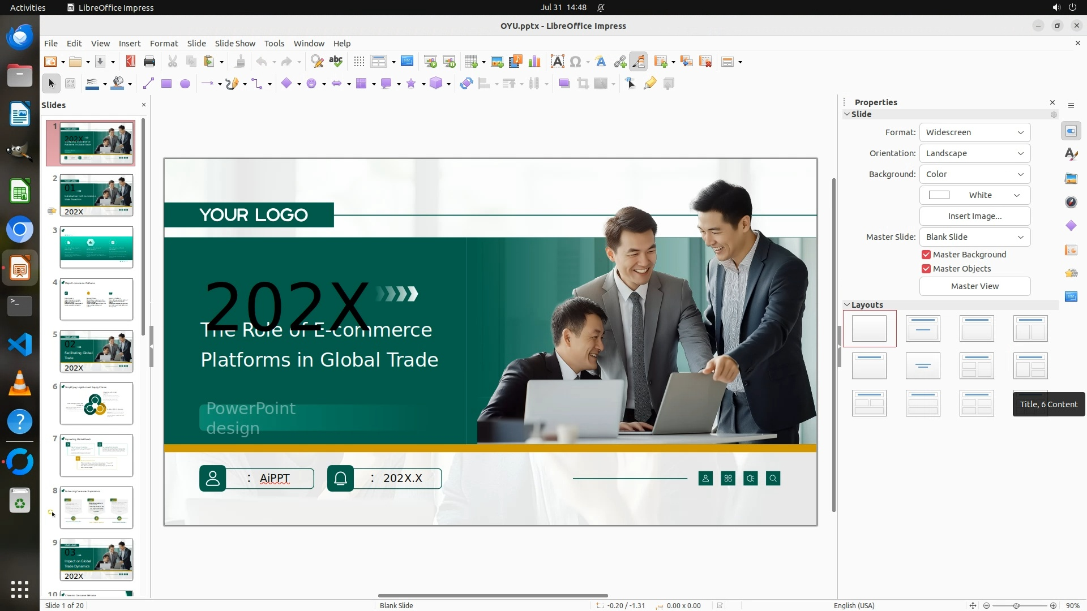The height and width of the screenshot is (611, 1087).
Task: Click the Master View button
Action: 974,286
